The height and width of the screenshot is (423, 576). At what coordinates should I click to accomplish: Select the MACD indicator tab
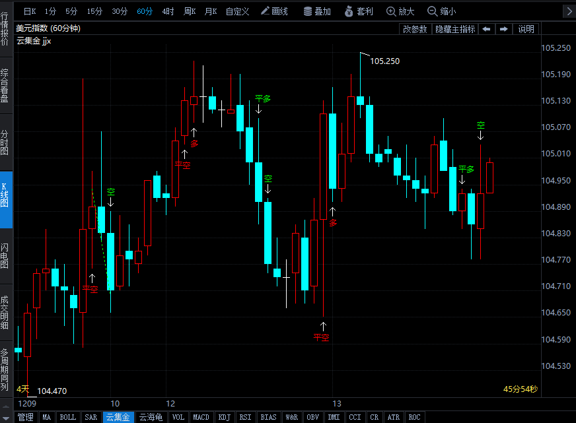(201, 417)
